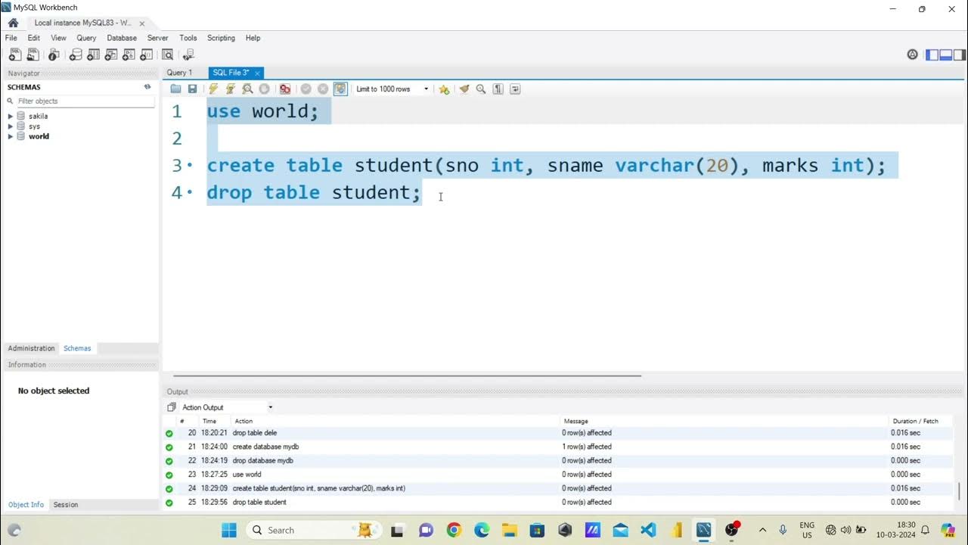Open the Windows Start menu
Image resolution: width=968 pixels, height=545 pixels.
pos(229,530)
